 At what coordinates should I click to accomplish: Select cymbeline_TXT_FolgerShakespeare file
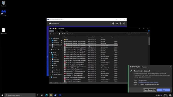pyautogui.click(x=91, y=75)
